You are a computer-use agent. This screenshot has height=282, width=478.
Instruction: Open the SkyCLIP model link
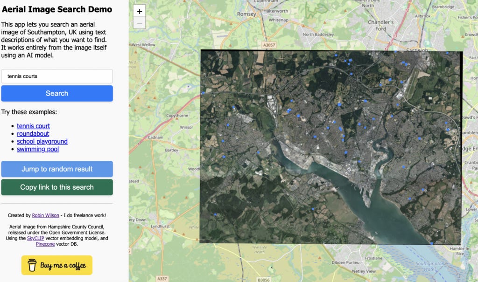(x=35, y=238)
